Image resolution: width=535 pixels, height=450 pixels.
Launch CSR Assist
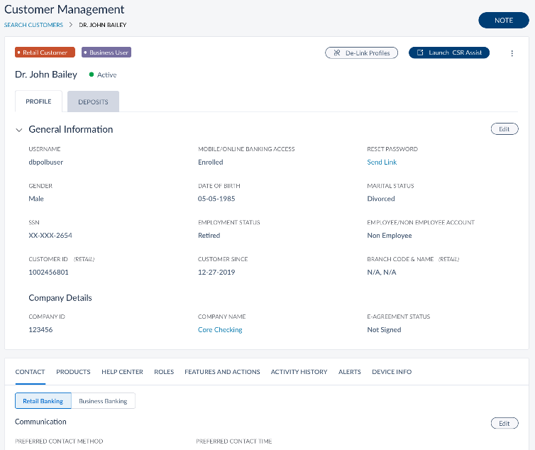[448, 53]
